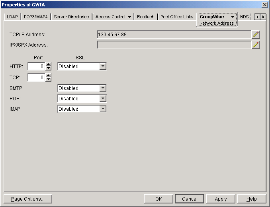This screenshot has width=270, height=207.
Task: Click the Network Address subpage label
Action: coord(217,23)
